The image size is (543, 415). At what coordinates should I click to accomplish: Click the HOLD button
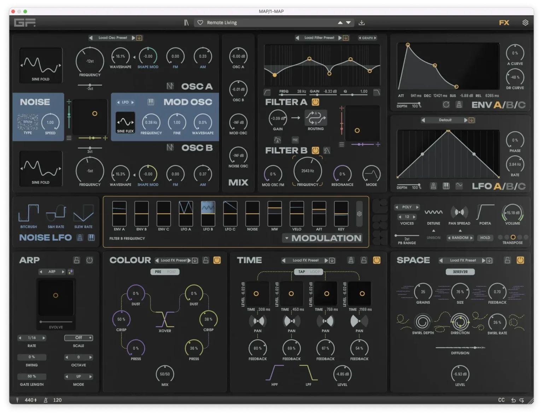point(485,238)
